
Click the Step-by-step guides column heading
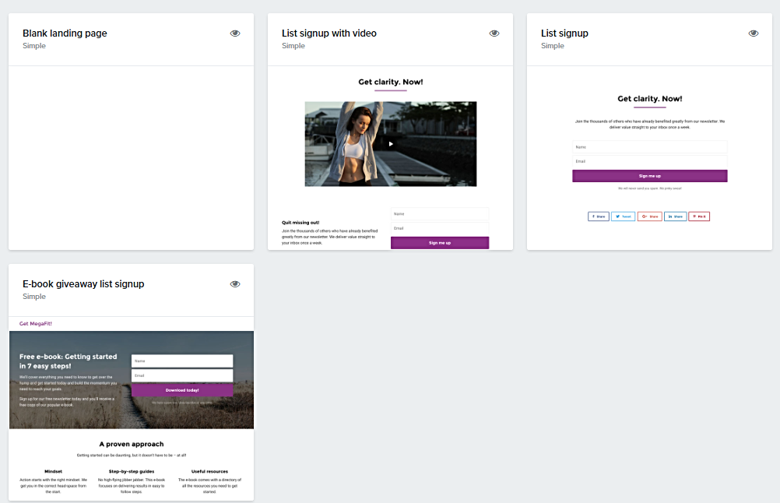(x=132, y=471)
